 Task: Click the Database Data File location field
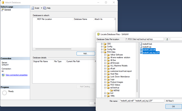point(144,39)
